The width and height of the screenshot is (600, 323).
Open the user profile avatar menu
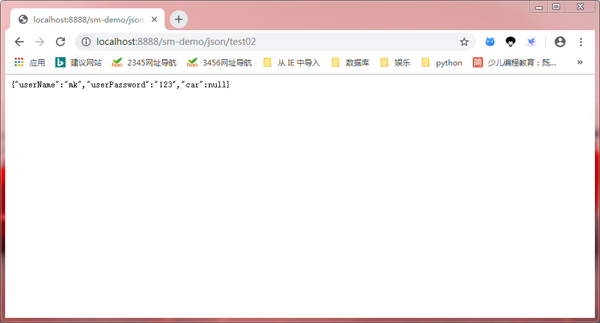(x=560, y=42)
